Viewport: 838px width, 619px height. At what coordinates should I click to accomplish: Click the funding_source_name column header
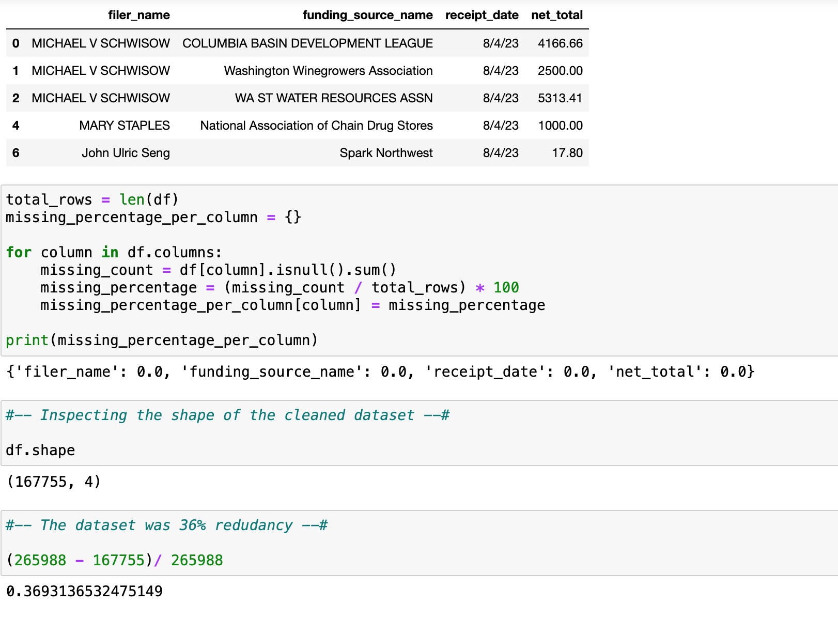point(367,15)
